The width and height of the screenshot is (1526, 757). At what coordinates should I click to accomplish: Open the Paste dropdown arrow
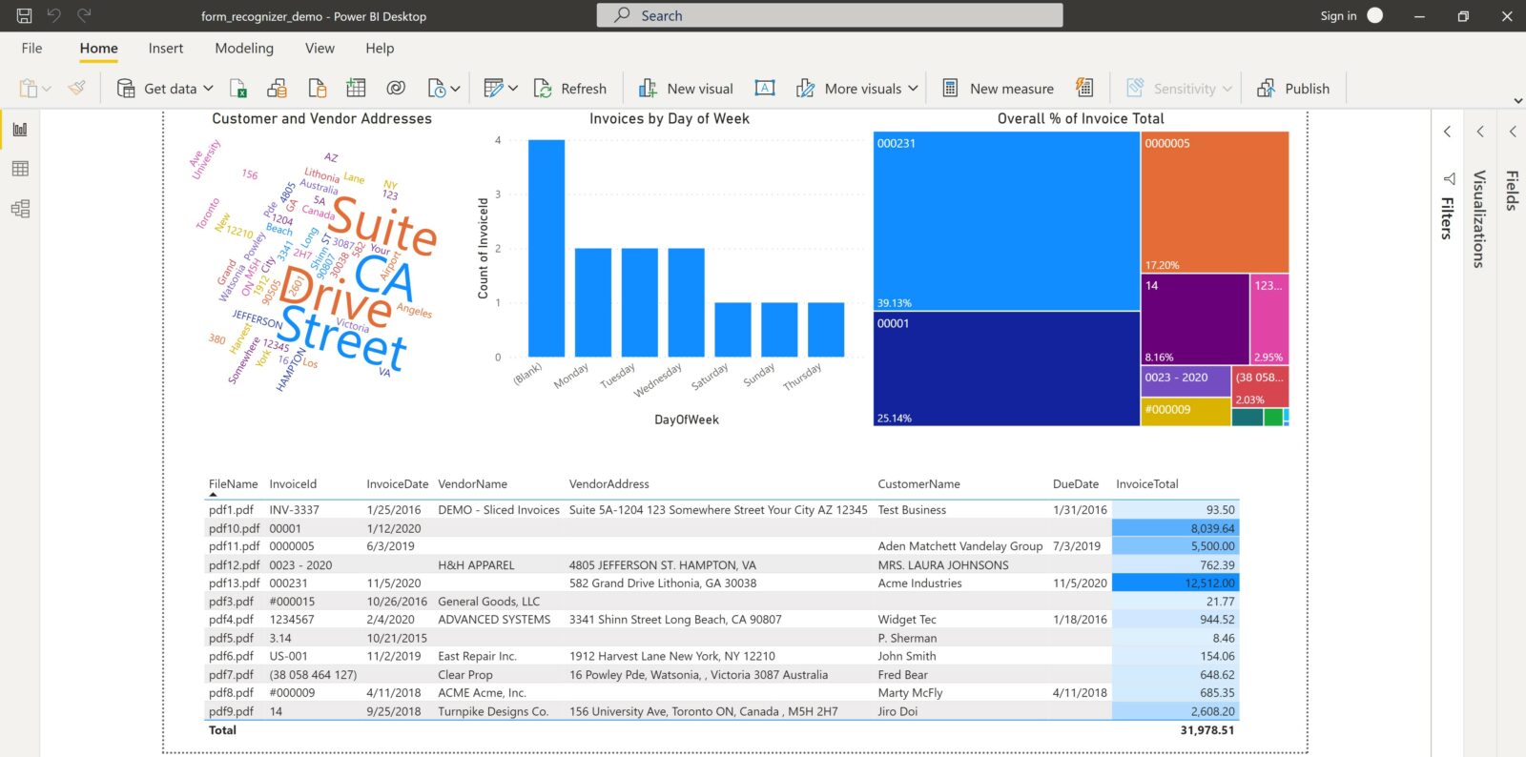tap(47, 90)
